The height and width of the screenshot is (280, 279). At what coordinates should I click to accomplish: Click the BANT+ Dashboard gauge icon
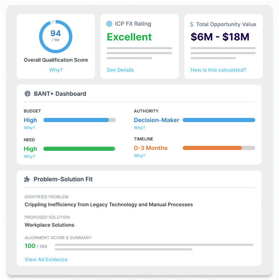pos(28,94)
